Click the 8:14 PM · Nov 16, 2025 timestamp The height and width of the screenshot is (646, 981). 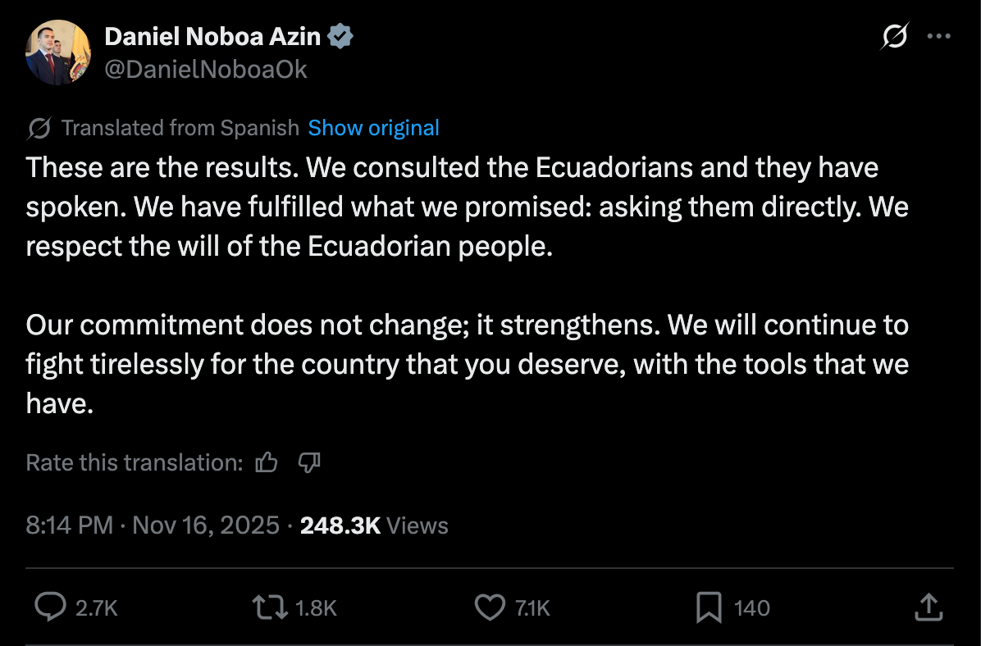click(x=153, y=525)
